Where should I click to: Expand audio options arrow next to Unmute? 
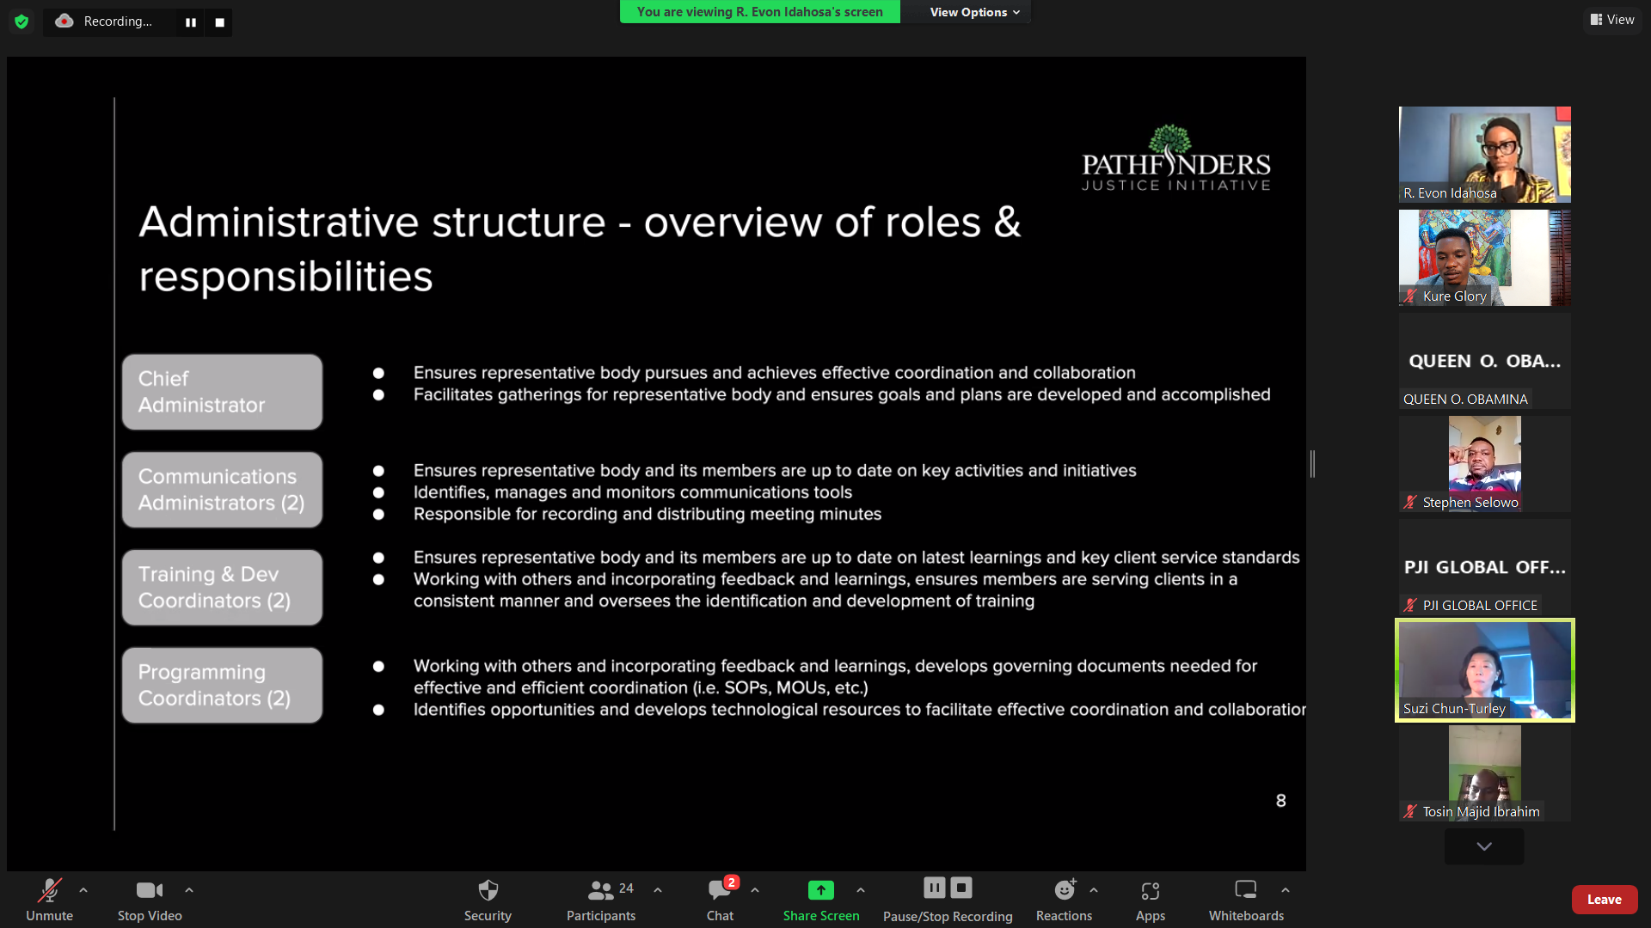pyautogui.click(x=83, y=890)
